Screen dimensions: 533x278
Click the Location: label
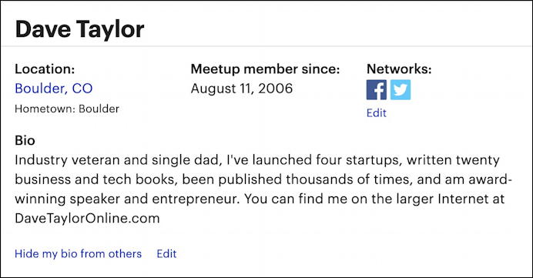(45, 69)
